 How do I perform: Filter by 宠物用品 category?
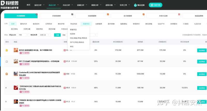[x=40, y=29]
